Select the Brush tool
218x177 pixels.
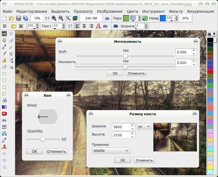click(x=4, y=60)
